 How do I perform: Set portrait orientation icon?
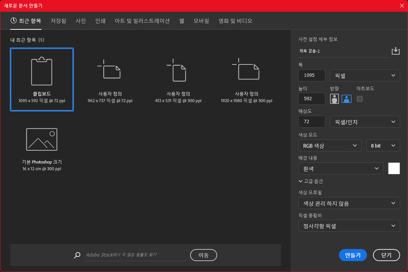(334, 99)
